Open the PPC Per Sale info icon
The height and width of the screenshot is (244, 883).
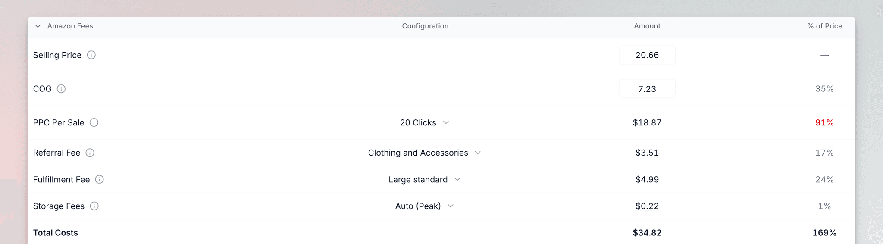click(x=94, y=122)
